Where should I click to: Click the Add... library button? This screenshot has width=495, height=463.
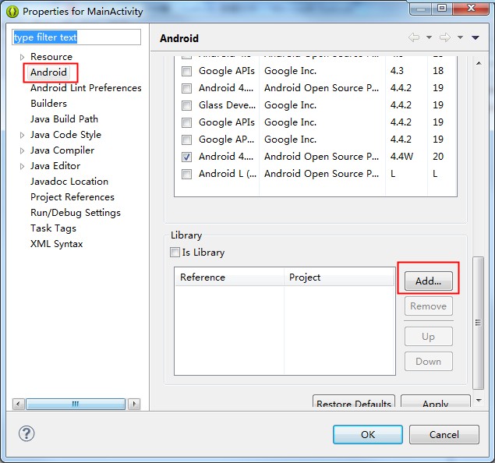[x=429, y=281]
